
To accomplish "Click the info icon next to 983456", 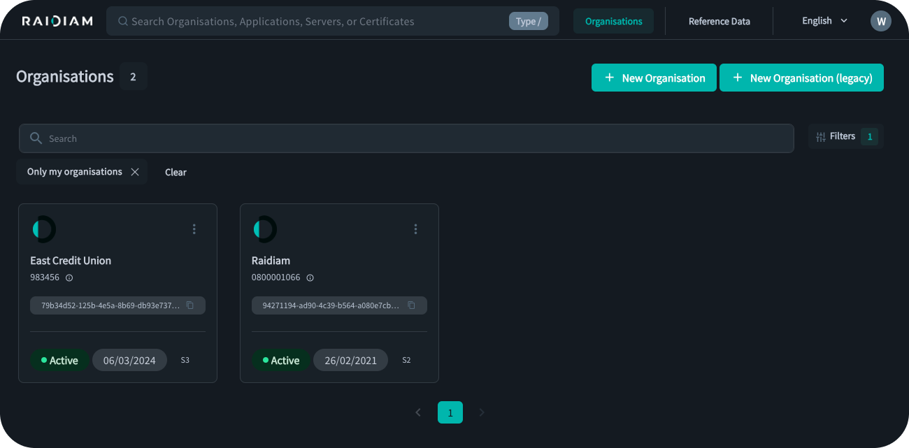I will [x=68, y=277].
